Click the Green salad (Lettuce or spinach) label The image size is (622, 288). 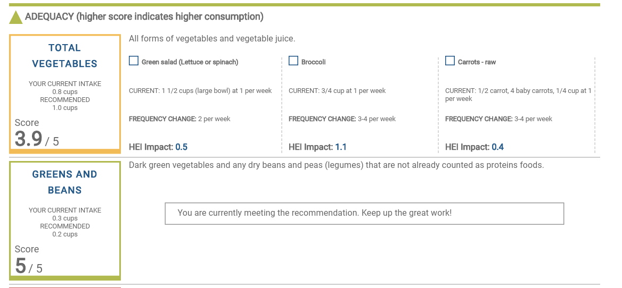[190, 62]
